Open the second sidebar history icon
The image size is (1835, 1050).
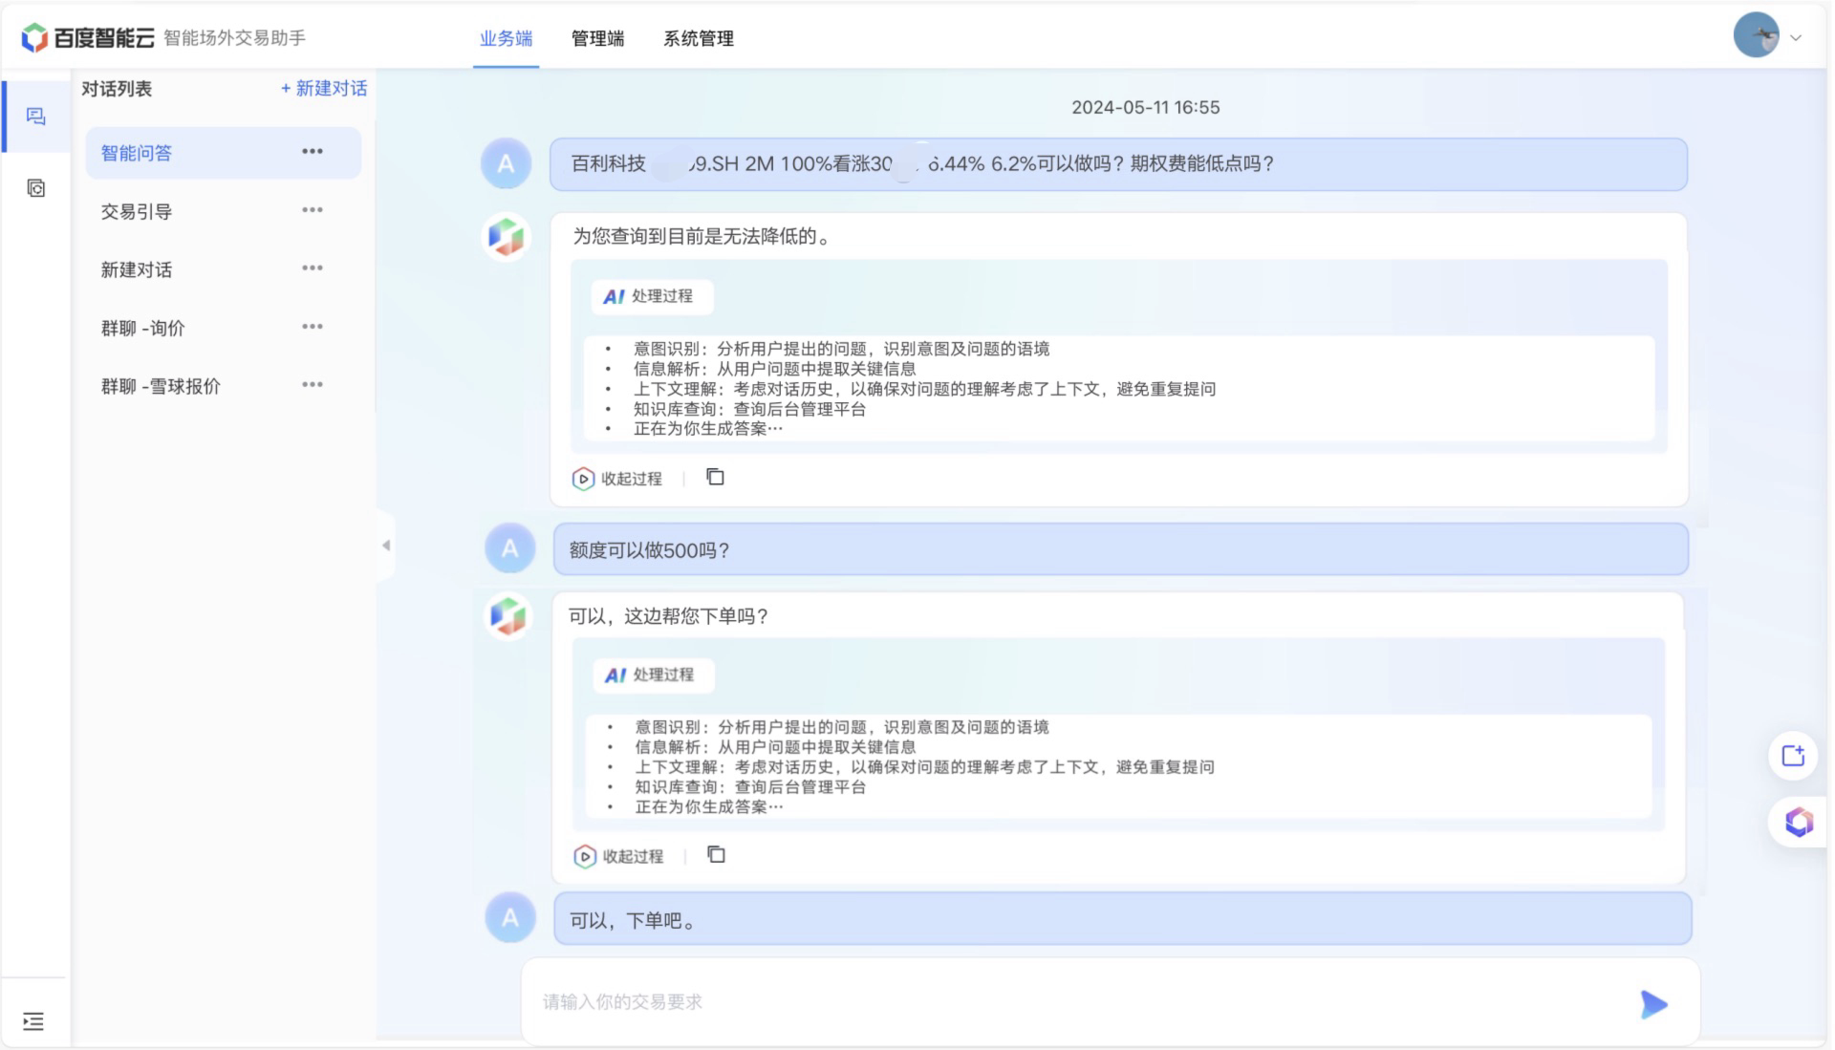point(35,188)
